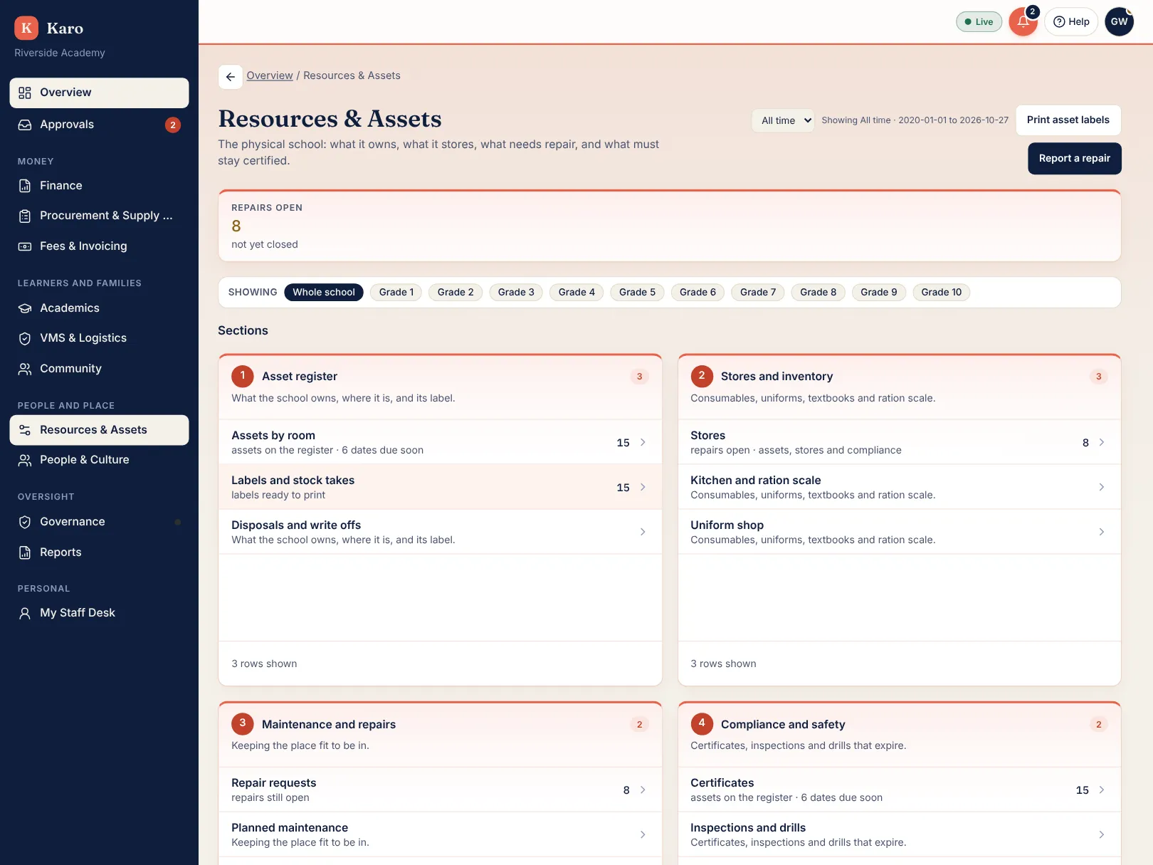This screenshot has width=1153, height=865.
Task: Click the VMS & Logistics shield icon
Action: [x=25, y=338]
